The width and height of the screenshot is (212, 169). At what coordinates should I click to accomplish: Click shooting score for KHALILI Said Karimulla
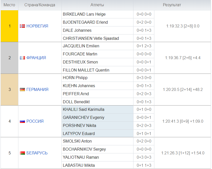pyautogui.click(x=144, y=109)
